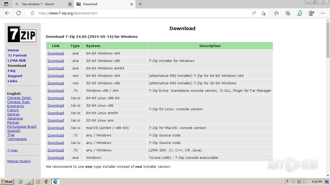Download 7zr.exe console executable
Screen dimensions: 330x185
(56, 158)
